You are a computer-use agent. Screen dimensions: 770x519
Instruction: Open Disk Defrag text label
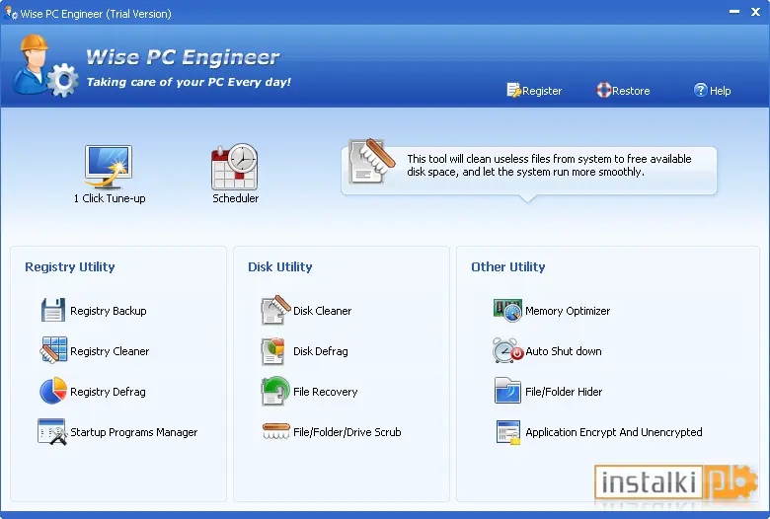click(x=320, y=351)
